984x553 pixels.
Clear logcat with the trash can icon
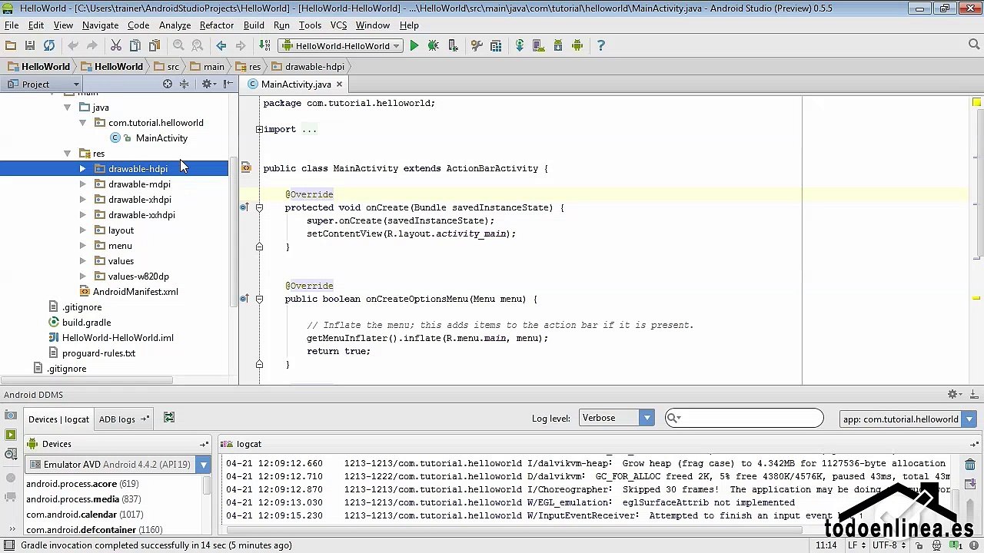click(970, 464)
